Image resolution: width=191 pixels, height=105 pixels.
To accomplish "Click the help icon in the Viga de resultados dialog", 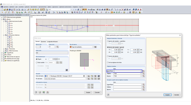I will point(108,95).
